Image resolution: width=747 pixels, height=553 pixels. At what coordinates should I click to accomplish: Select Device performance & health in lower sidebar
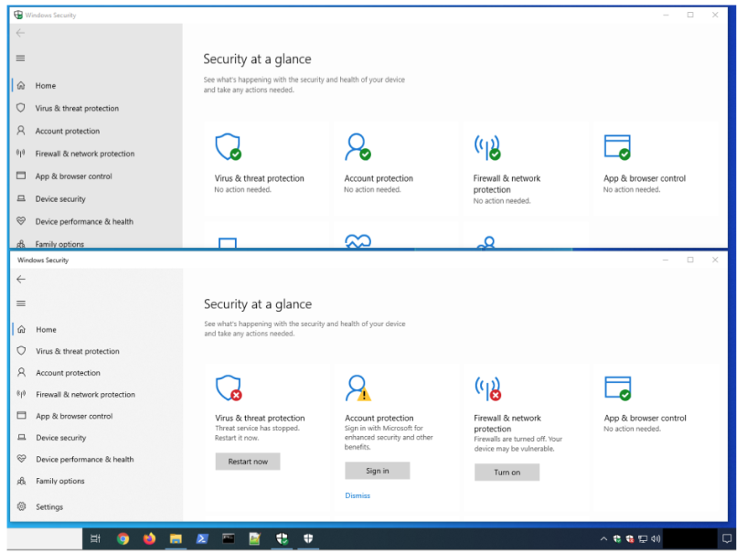[97, 459]
